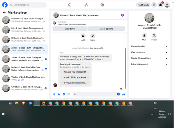
Task: Open Brave browser from the taskbar
Action: [23, 103]
